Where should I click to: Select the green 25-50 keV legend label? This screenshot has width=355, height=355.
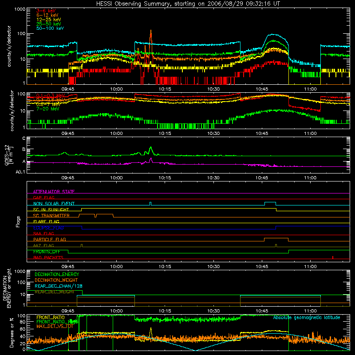coord(49,24)
